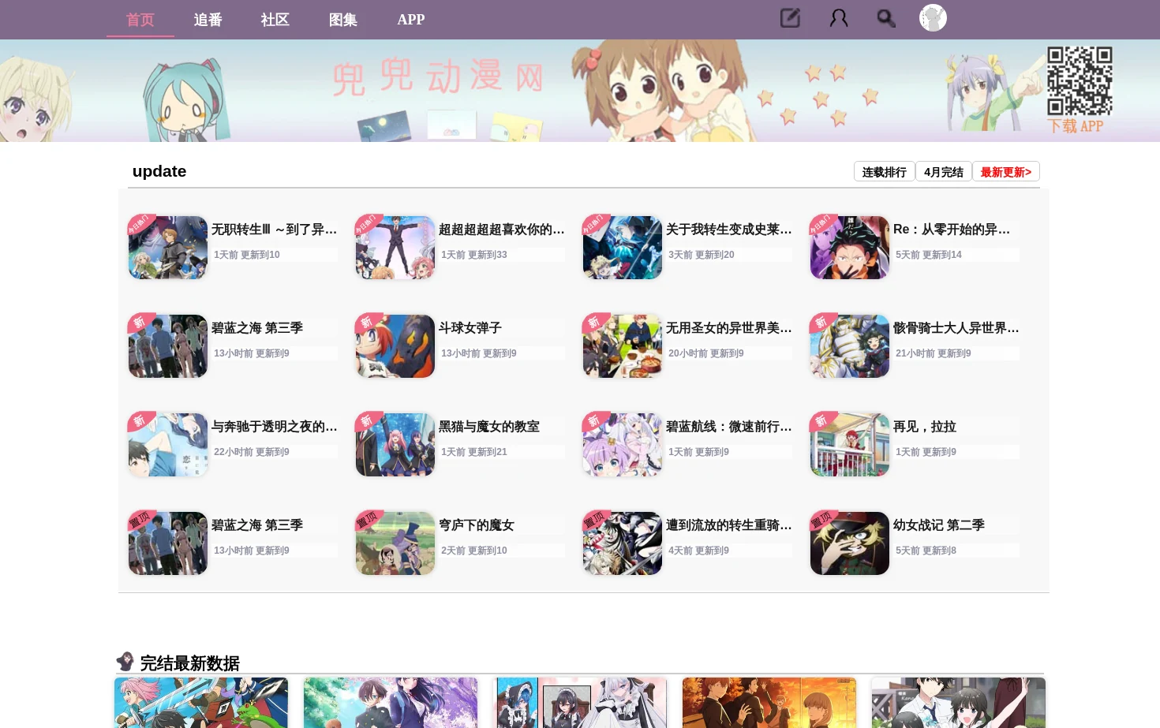Click title 无职转生Ⅲ ～到了异...
The height and width of the screenshot is (728, 1160).
click(x=274, y=230)
